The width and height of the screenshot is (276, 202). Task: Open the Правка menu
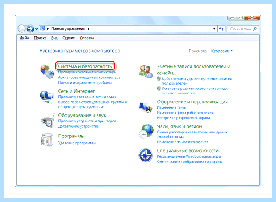pos(40,38)
